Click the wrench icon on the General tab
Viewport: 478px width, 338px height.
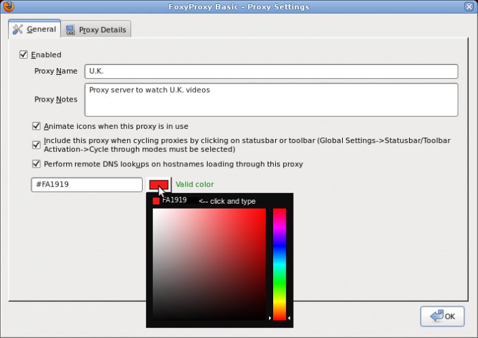click(x=18, y=30)
